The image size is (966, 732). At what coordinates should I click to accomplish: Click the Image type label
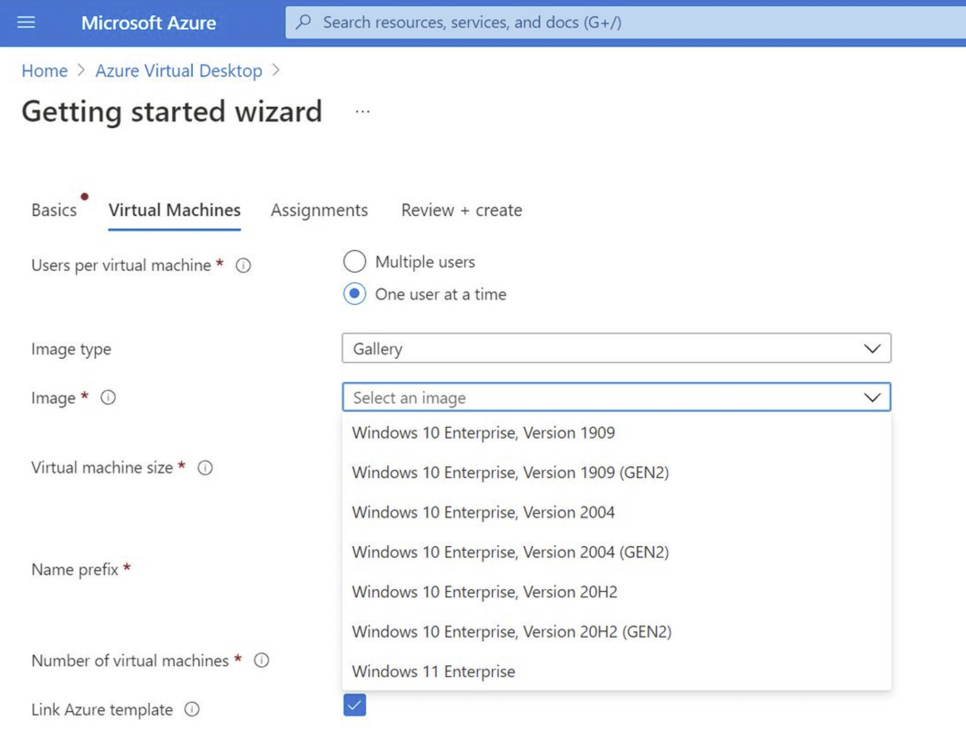pos(71,349)
